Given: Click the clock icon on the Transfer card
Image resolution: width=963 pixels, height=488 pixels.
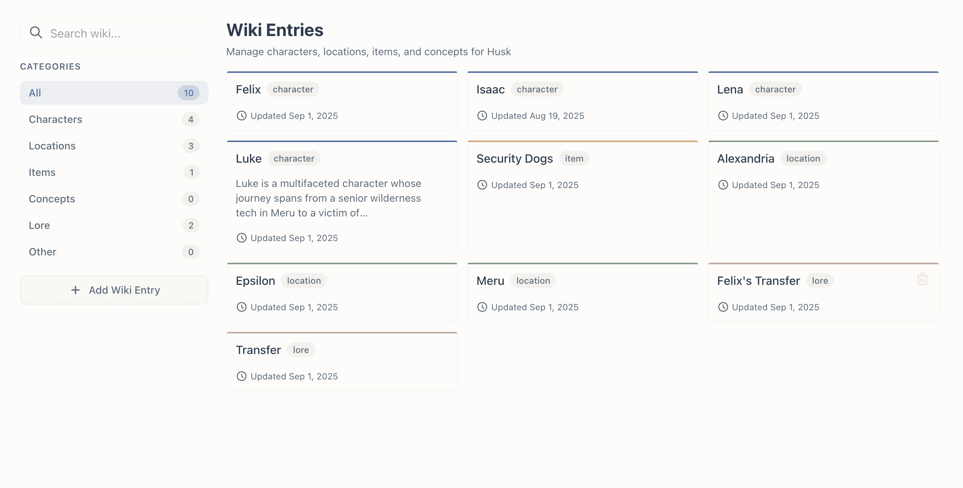Looking at the screenshot, I should click(242, 376).
